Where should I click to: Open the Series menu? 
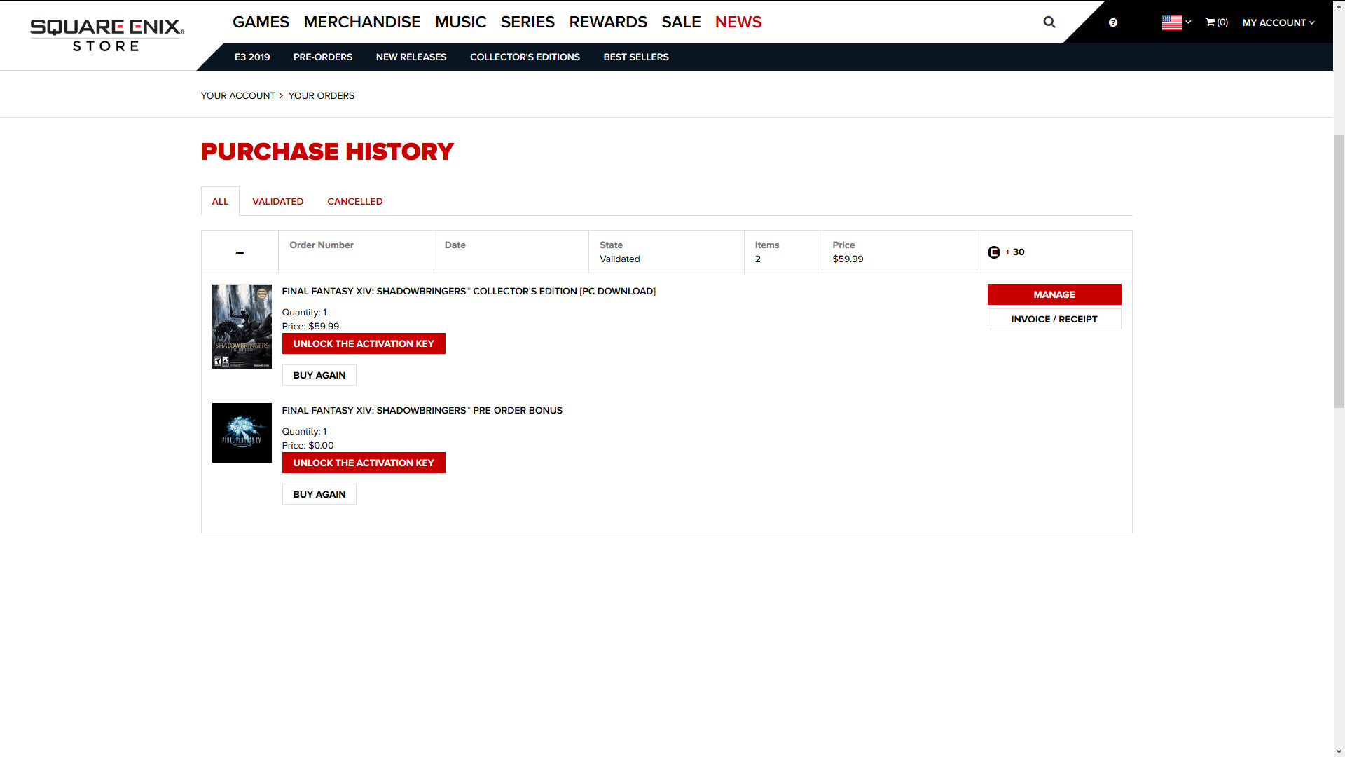point(527,22)
